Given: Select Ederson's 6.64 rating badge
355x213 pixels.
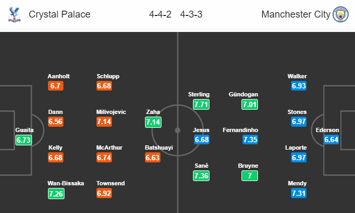Looking at the screenshot, I should point(331,140).
